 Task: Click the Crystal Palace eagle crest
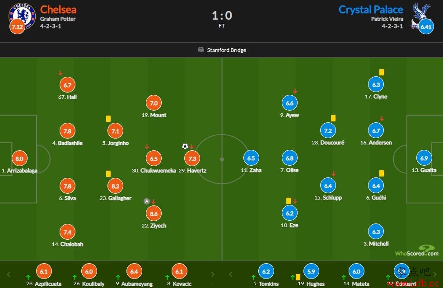click(x=420, y=15)
